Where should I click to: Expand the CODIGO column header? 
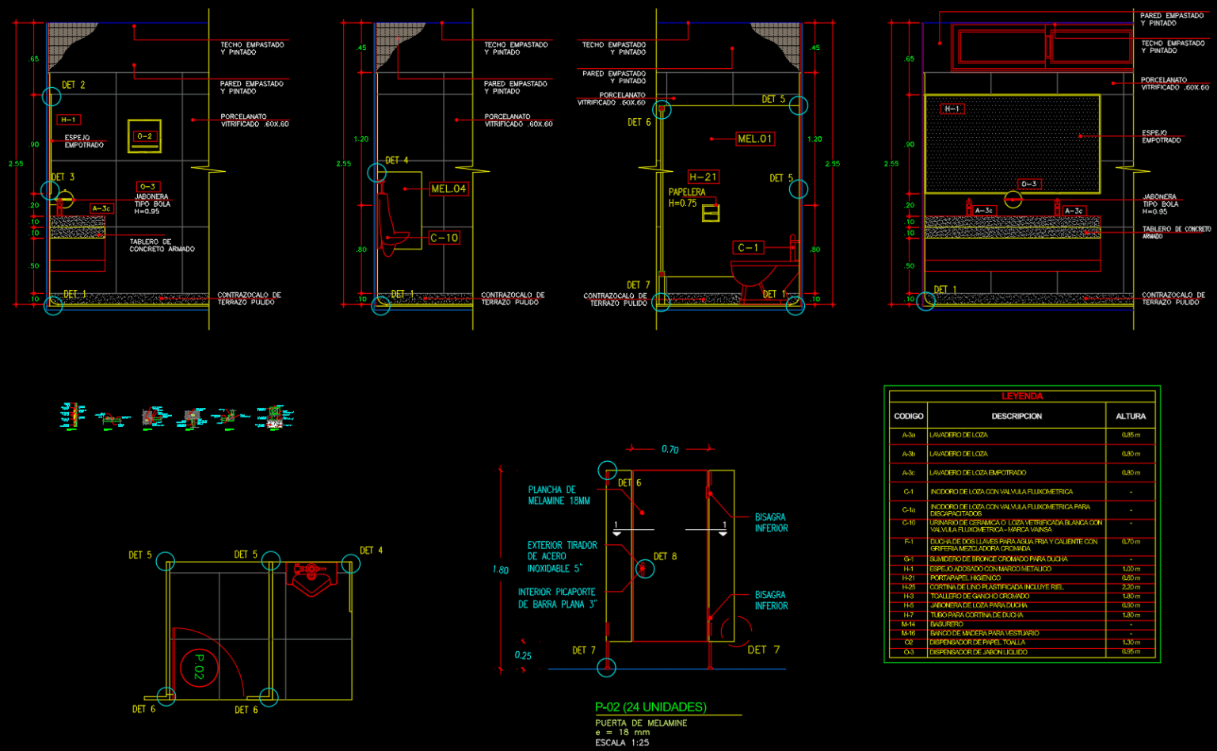[909, 416]
